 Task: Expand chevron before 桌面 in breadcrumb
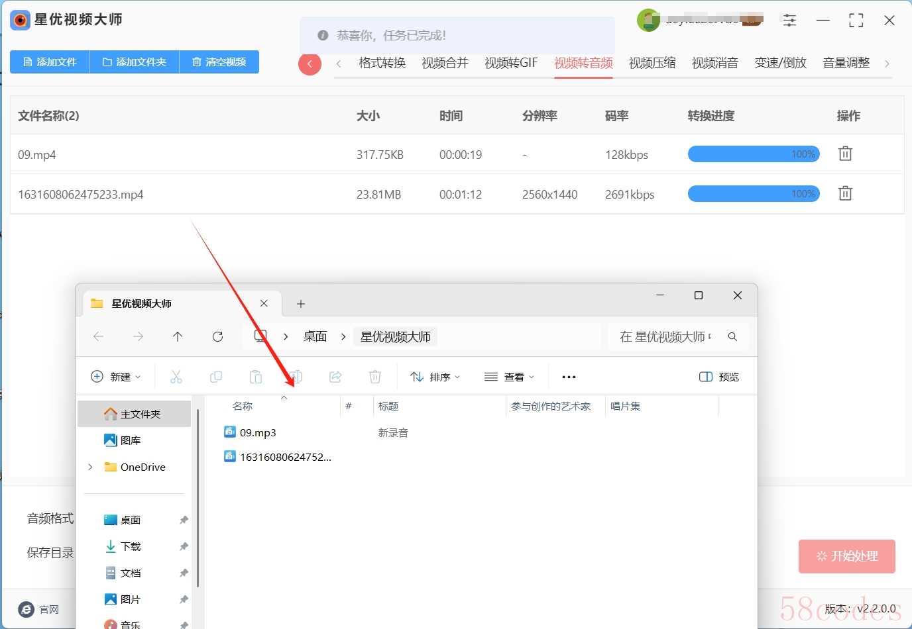[286, 336]
